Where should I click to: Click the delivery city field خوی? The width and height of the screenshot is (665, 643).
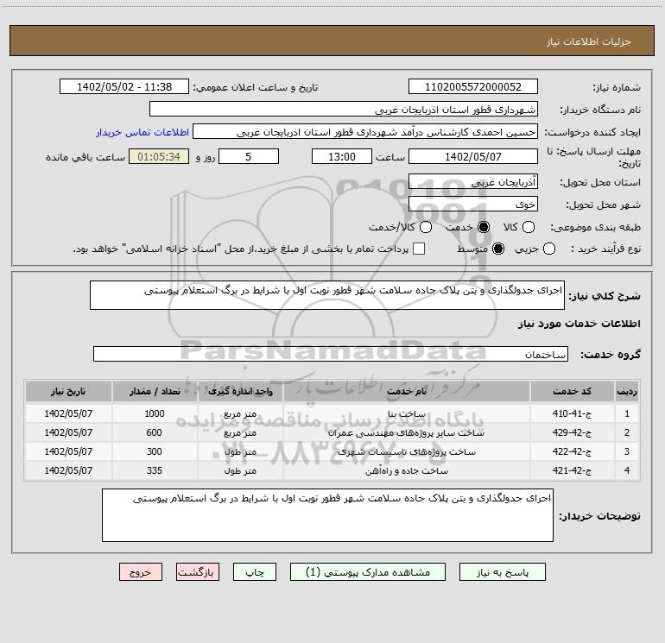click(x=473, y=205)
